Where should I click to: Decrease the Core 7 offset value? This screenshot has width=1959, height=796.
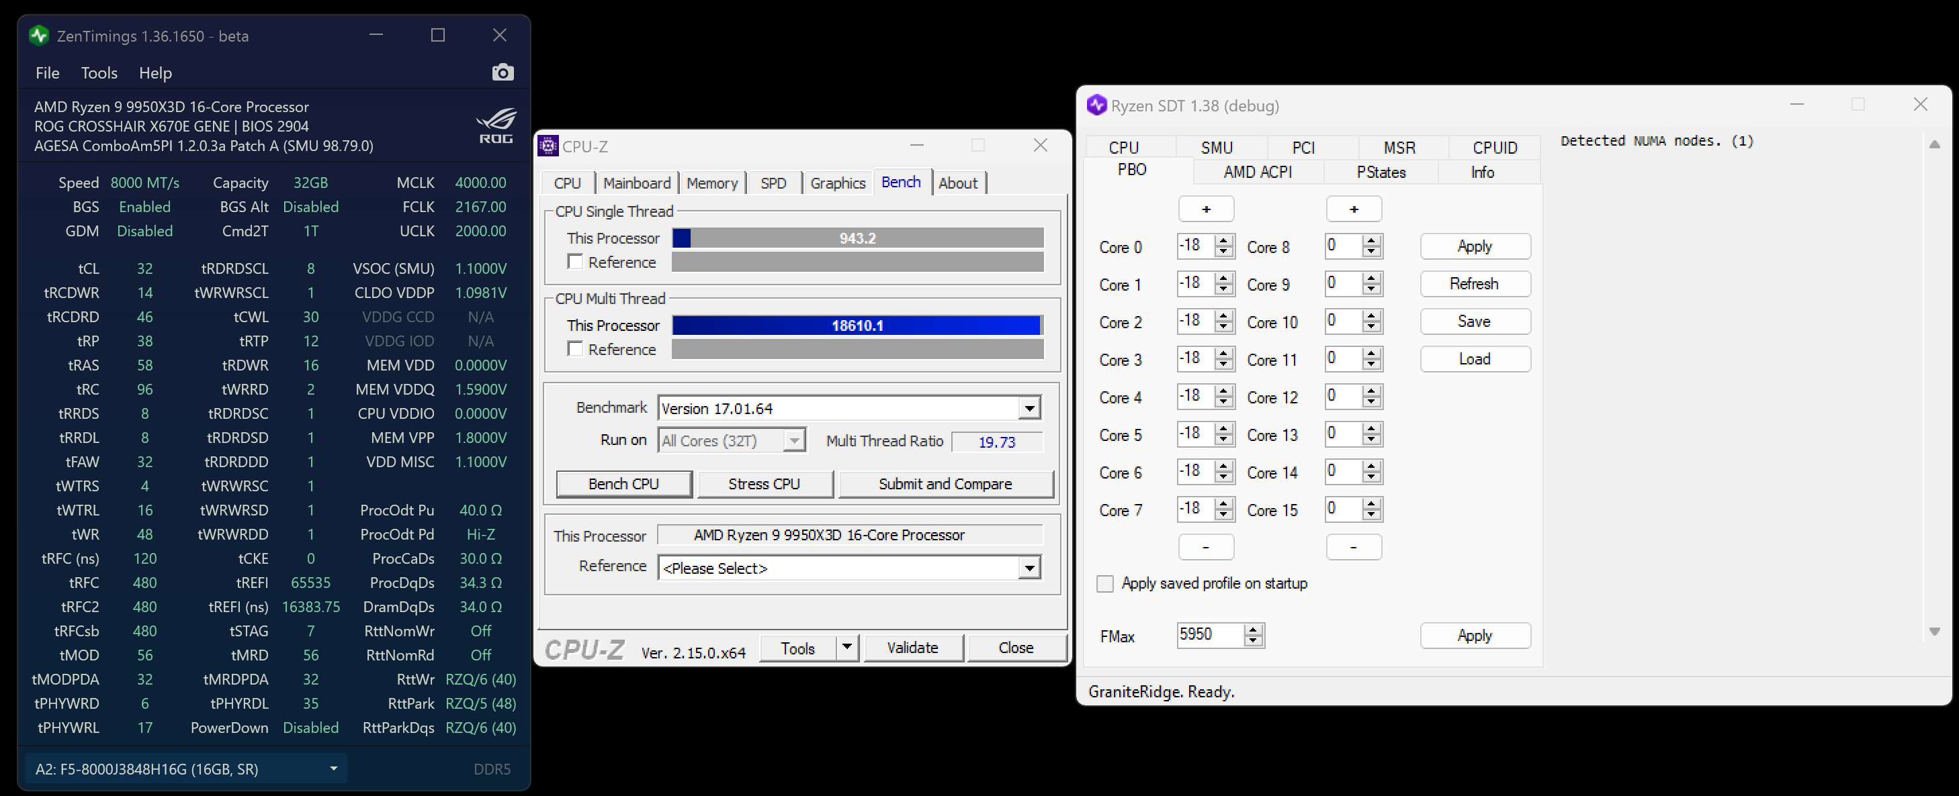pos(1223,515)
